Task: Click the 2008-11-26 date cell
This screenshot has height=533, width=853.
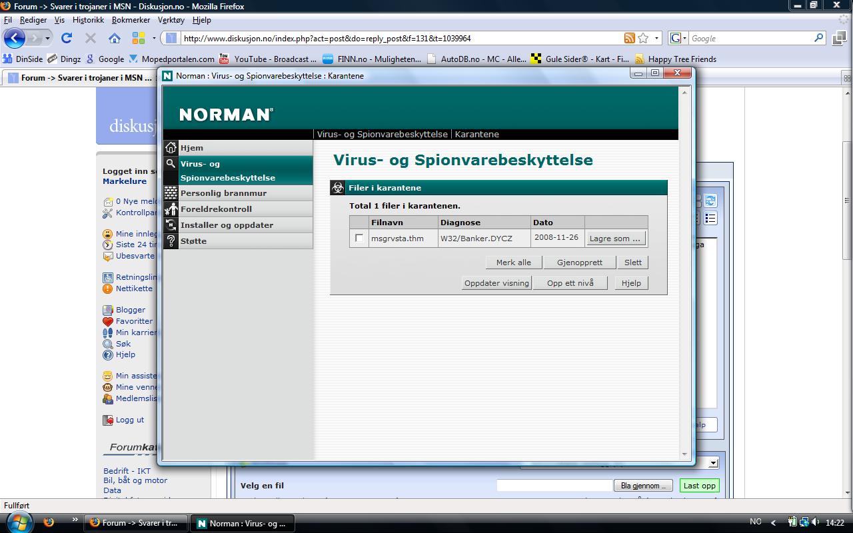Action: coord(557,238)
